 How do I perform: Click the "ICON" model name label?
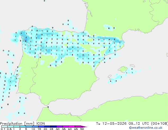pos(41,124)
